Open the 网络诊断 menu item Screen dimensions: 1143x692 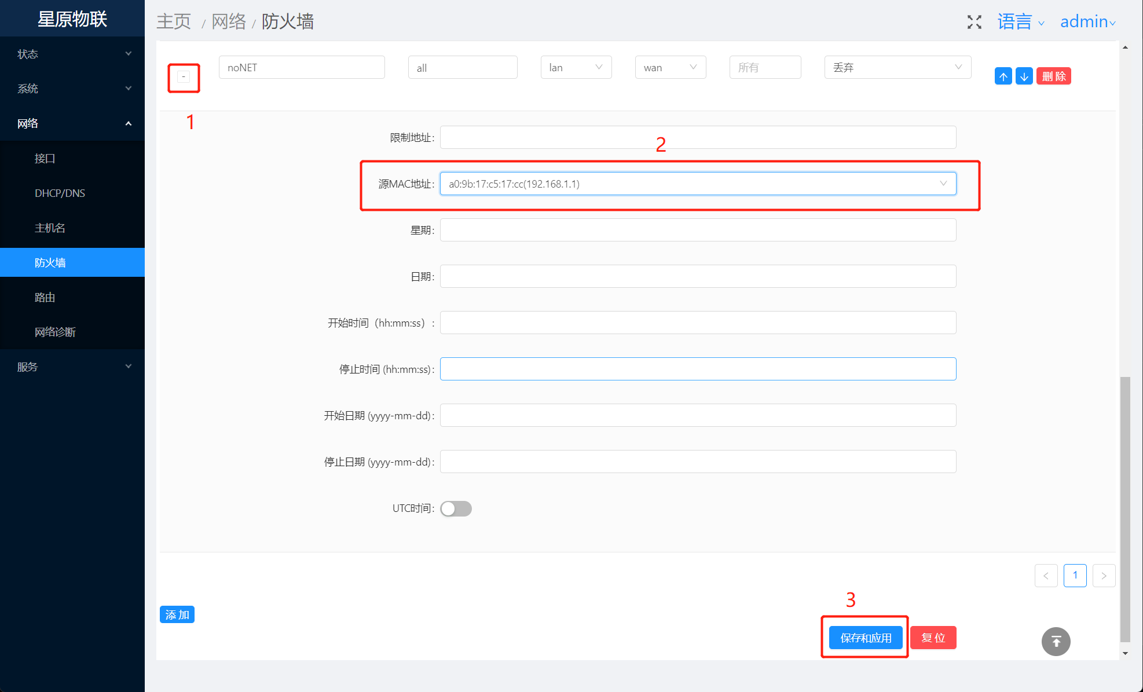tap(55, 332)
